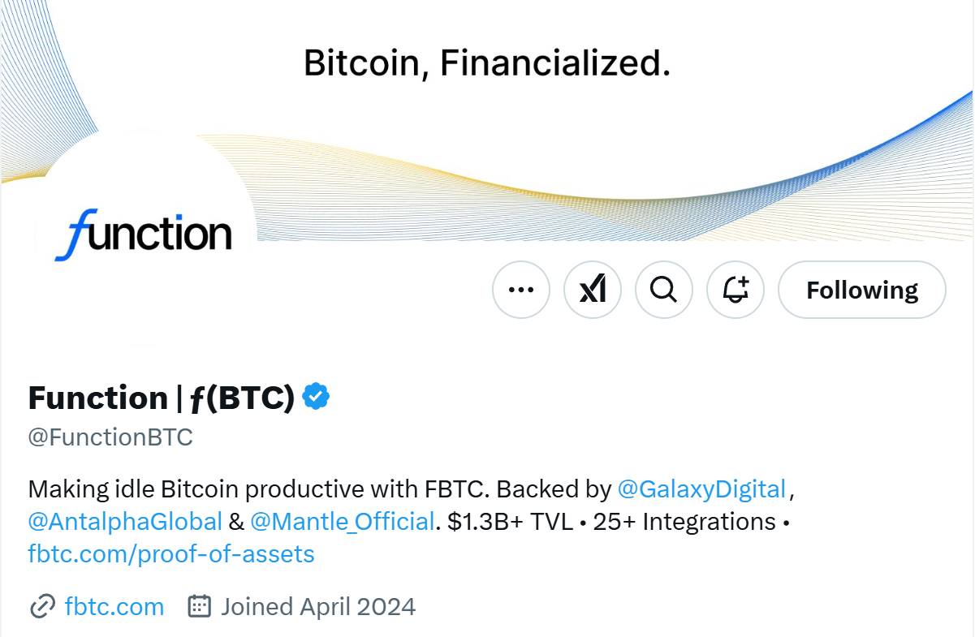975x637 pixels.
Task: Click the chain link icon beside fbtc.com
Action: pos(41,606)
